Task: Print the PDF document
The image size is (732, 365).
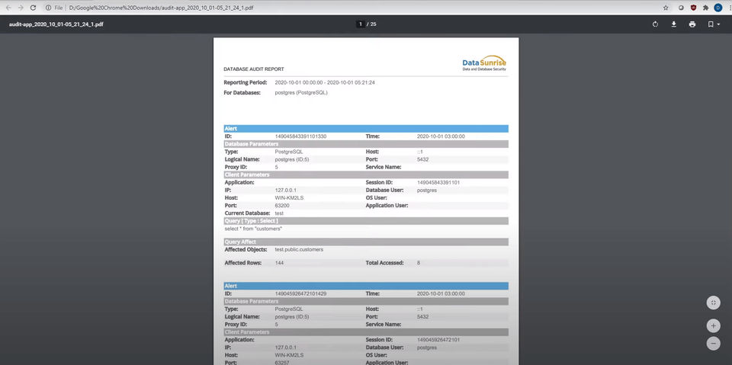Action: (692, 24)
